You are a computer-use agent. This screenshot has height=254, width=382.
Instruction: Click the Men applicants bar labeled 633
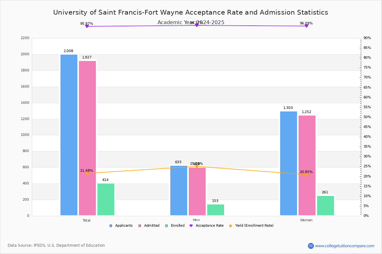point(179,190)
